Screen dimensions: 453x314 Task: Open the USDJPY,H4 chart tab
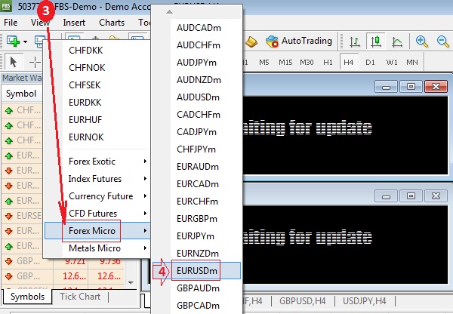[x=365, y=301]
